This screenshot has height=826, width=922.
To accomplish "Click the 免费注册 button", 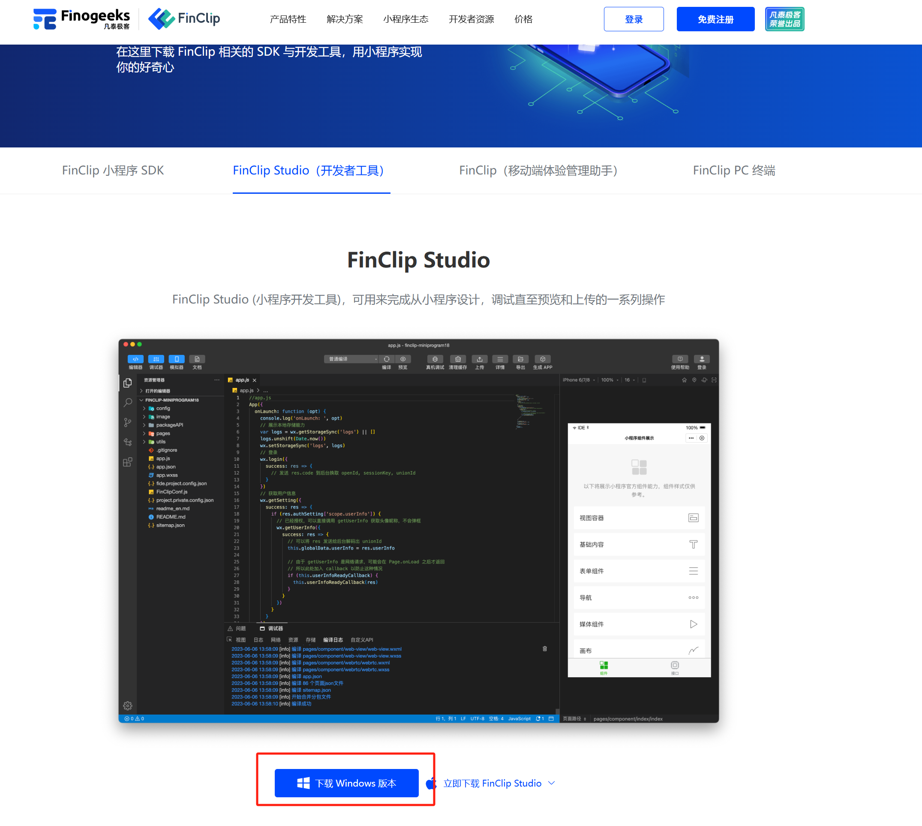I will coord(715,19).
